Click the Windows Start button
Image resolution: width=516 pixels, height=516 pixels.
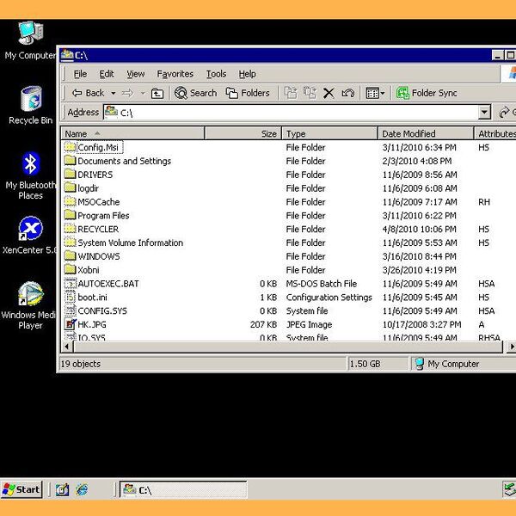(22, 489)
